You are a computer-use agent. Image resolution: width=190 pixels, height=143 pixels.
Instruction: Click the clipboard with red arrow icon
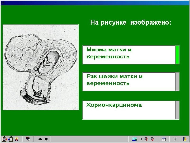4,139
